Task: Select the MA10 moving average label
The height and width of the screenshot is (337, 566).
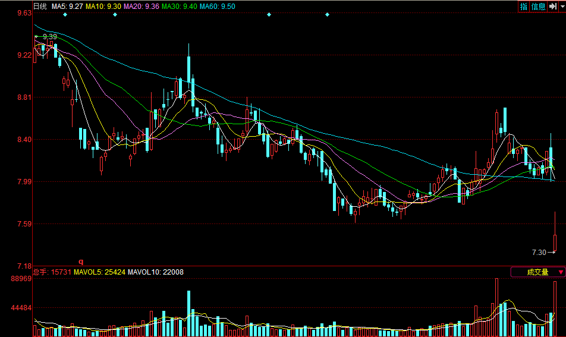Action: coord(103,6)
